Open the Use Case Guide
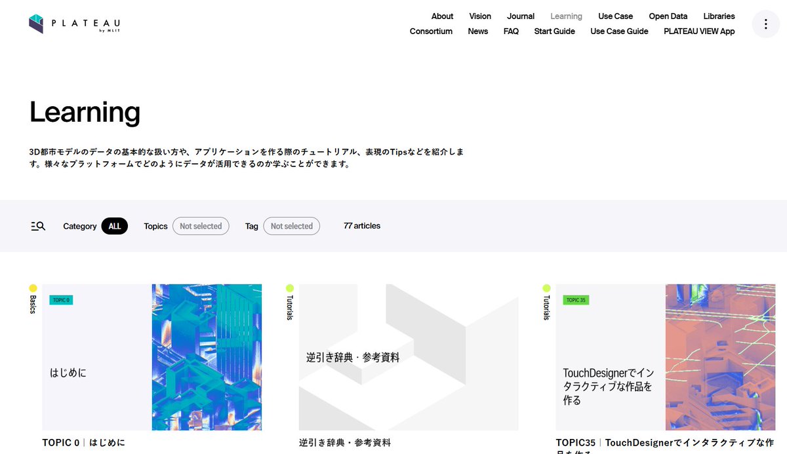787x454 pixels. [x=619, y=31]
